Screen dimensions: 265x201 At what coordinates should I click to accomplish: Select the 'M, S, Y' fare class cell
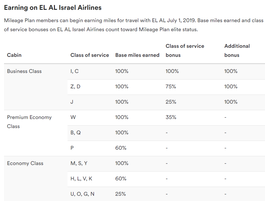(x=79, y=163)
